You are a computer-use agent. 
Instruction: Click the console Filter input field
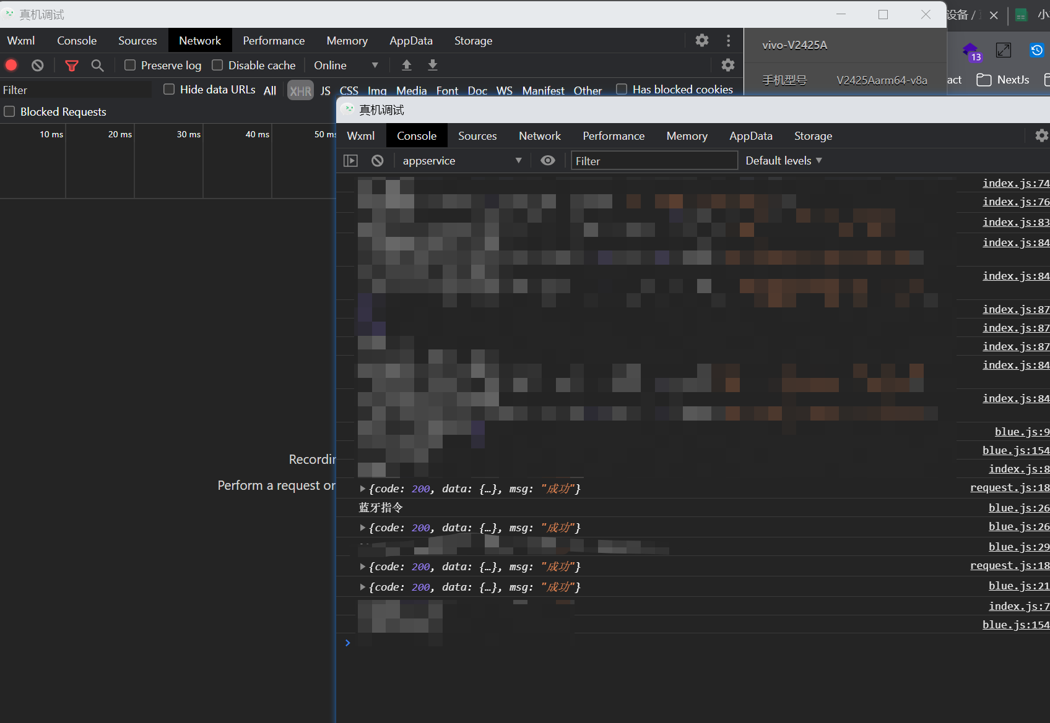pyautogui.click(x=654, y=161)
